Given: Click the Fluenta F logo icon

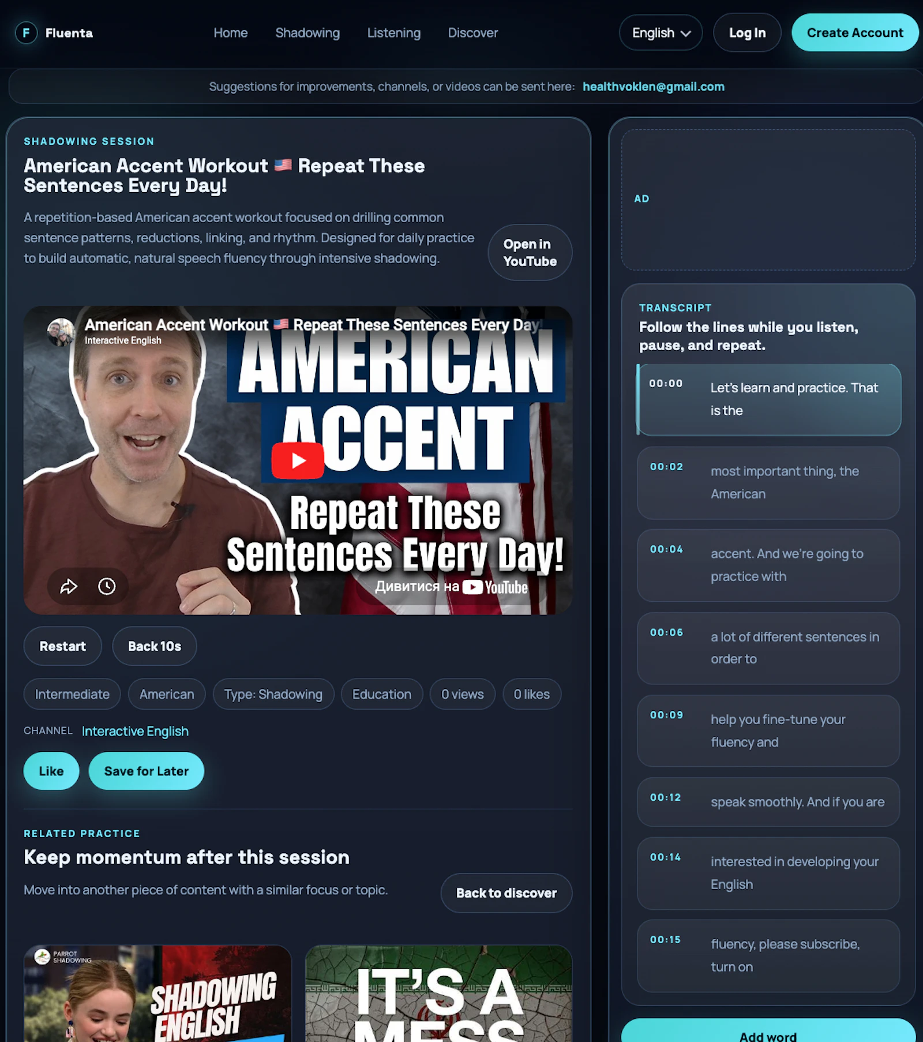Looking at the screenshot, I should click(x=26, y=33).
